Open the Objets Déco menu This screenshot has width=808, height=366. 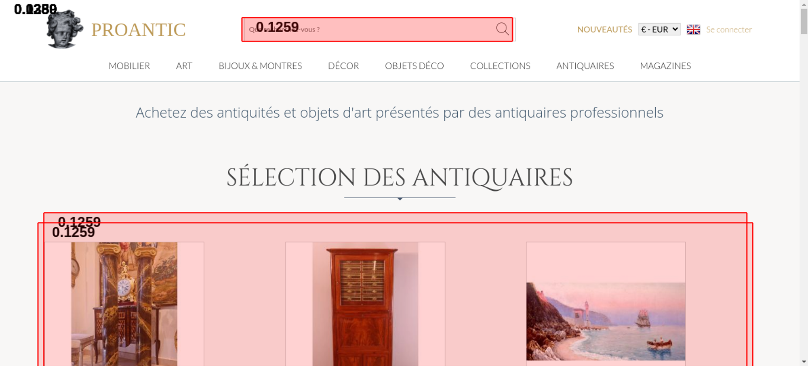click(415, 66)
